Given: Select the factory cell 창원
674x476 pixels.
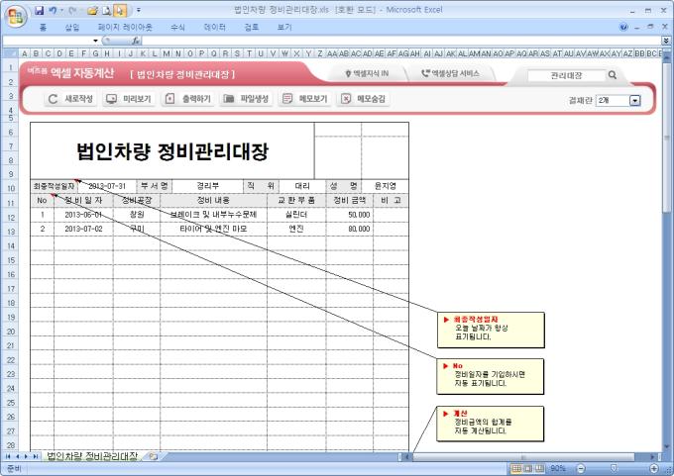Looking at the screenshot, I should point(137,215).
